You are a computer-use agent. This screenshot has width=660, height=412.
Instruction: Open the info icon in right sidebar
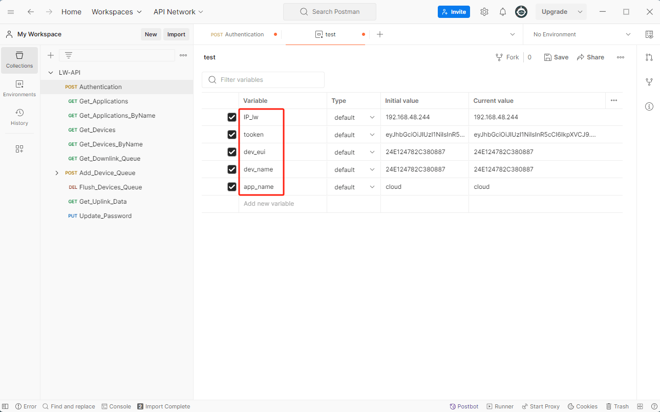tap(649, 106)
